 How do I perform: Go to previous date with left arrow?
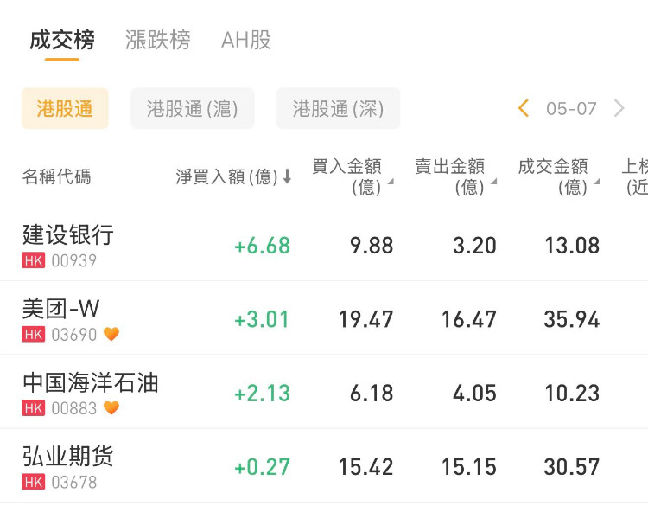tap(524, 108)
